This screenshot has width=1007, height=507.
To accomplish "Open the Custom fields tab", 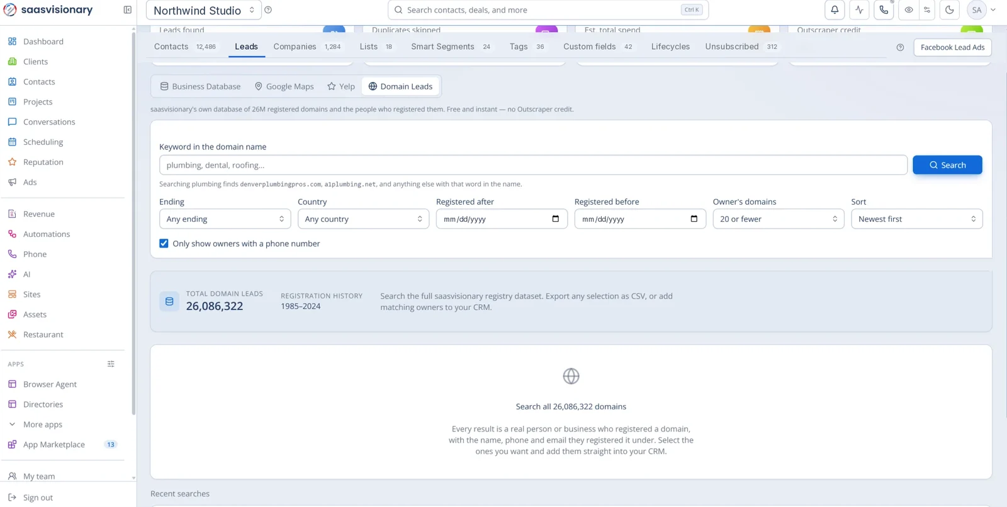I will pyautogui.click(x=598, y=47).
